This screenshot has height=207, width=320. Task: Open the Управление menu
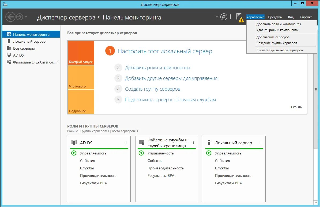tap(255, 17)
